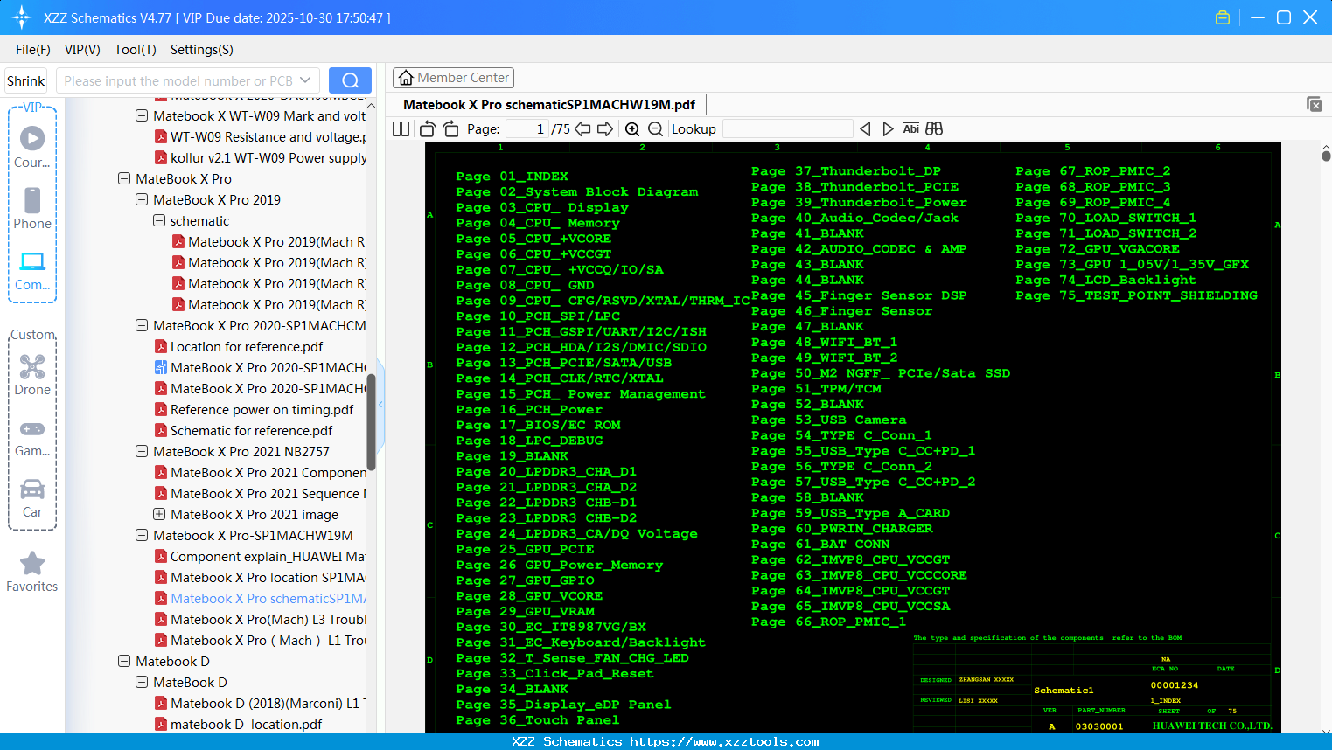Collapse the MateBook X Pro 2019 node
Viewport: 1332px width, 750px height.
142,199
